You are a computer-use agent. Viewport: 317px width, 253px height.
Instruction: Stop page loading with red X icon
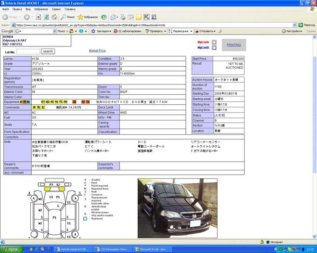pos(39,17)
